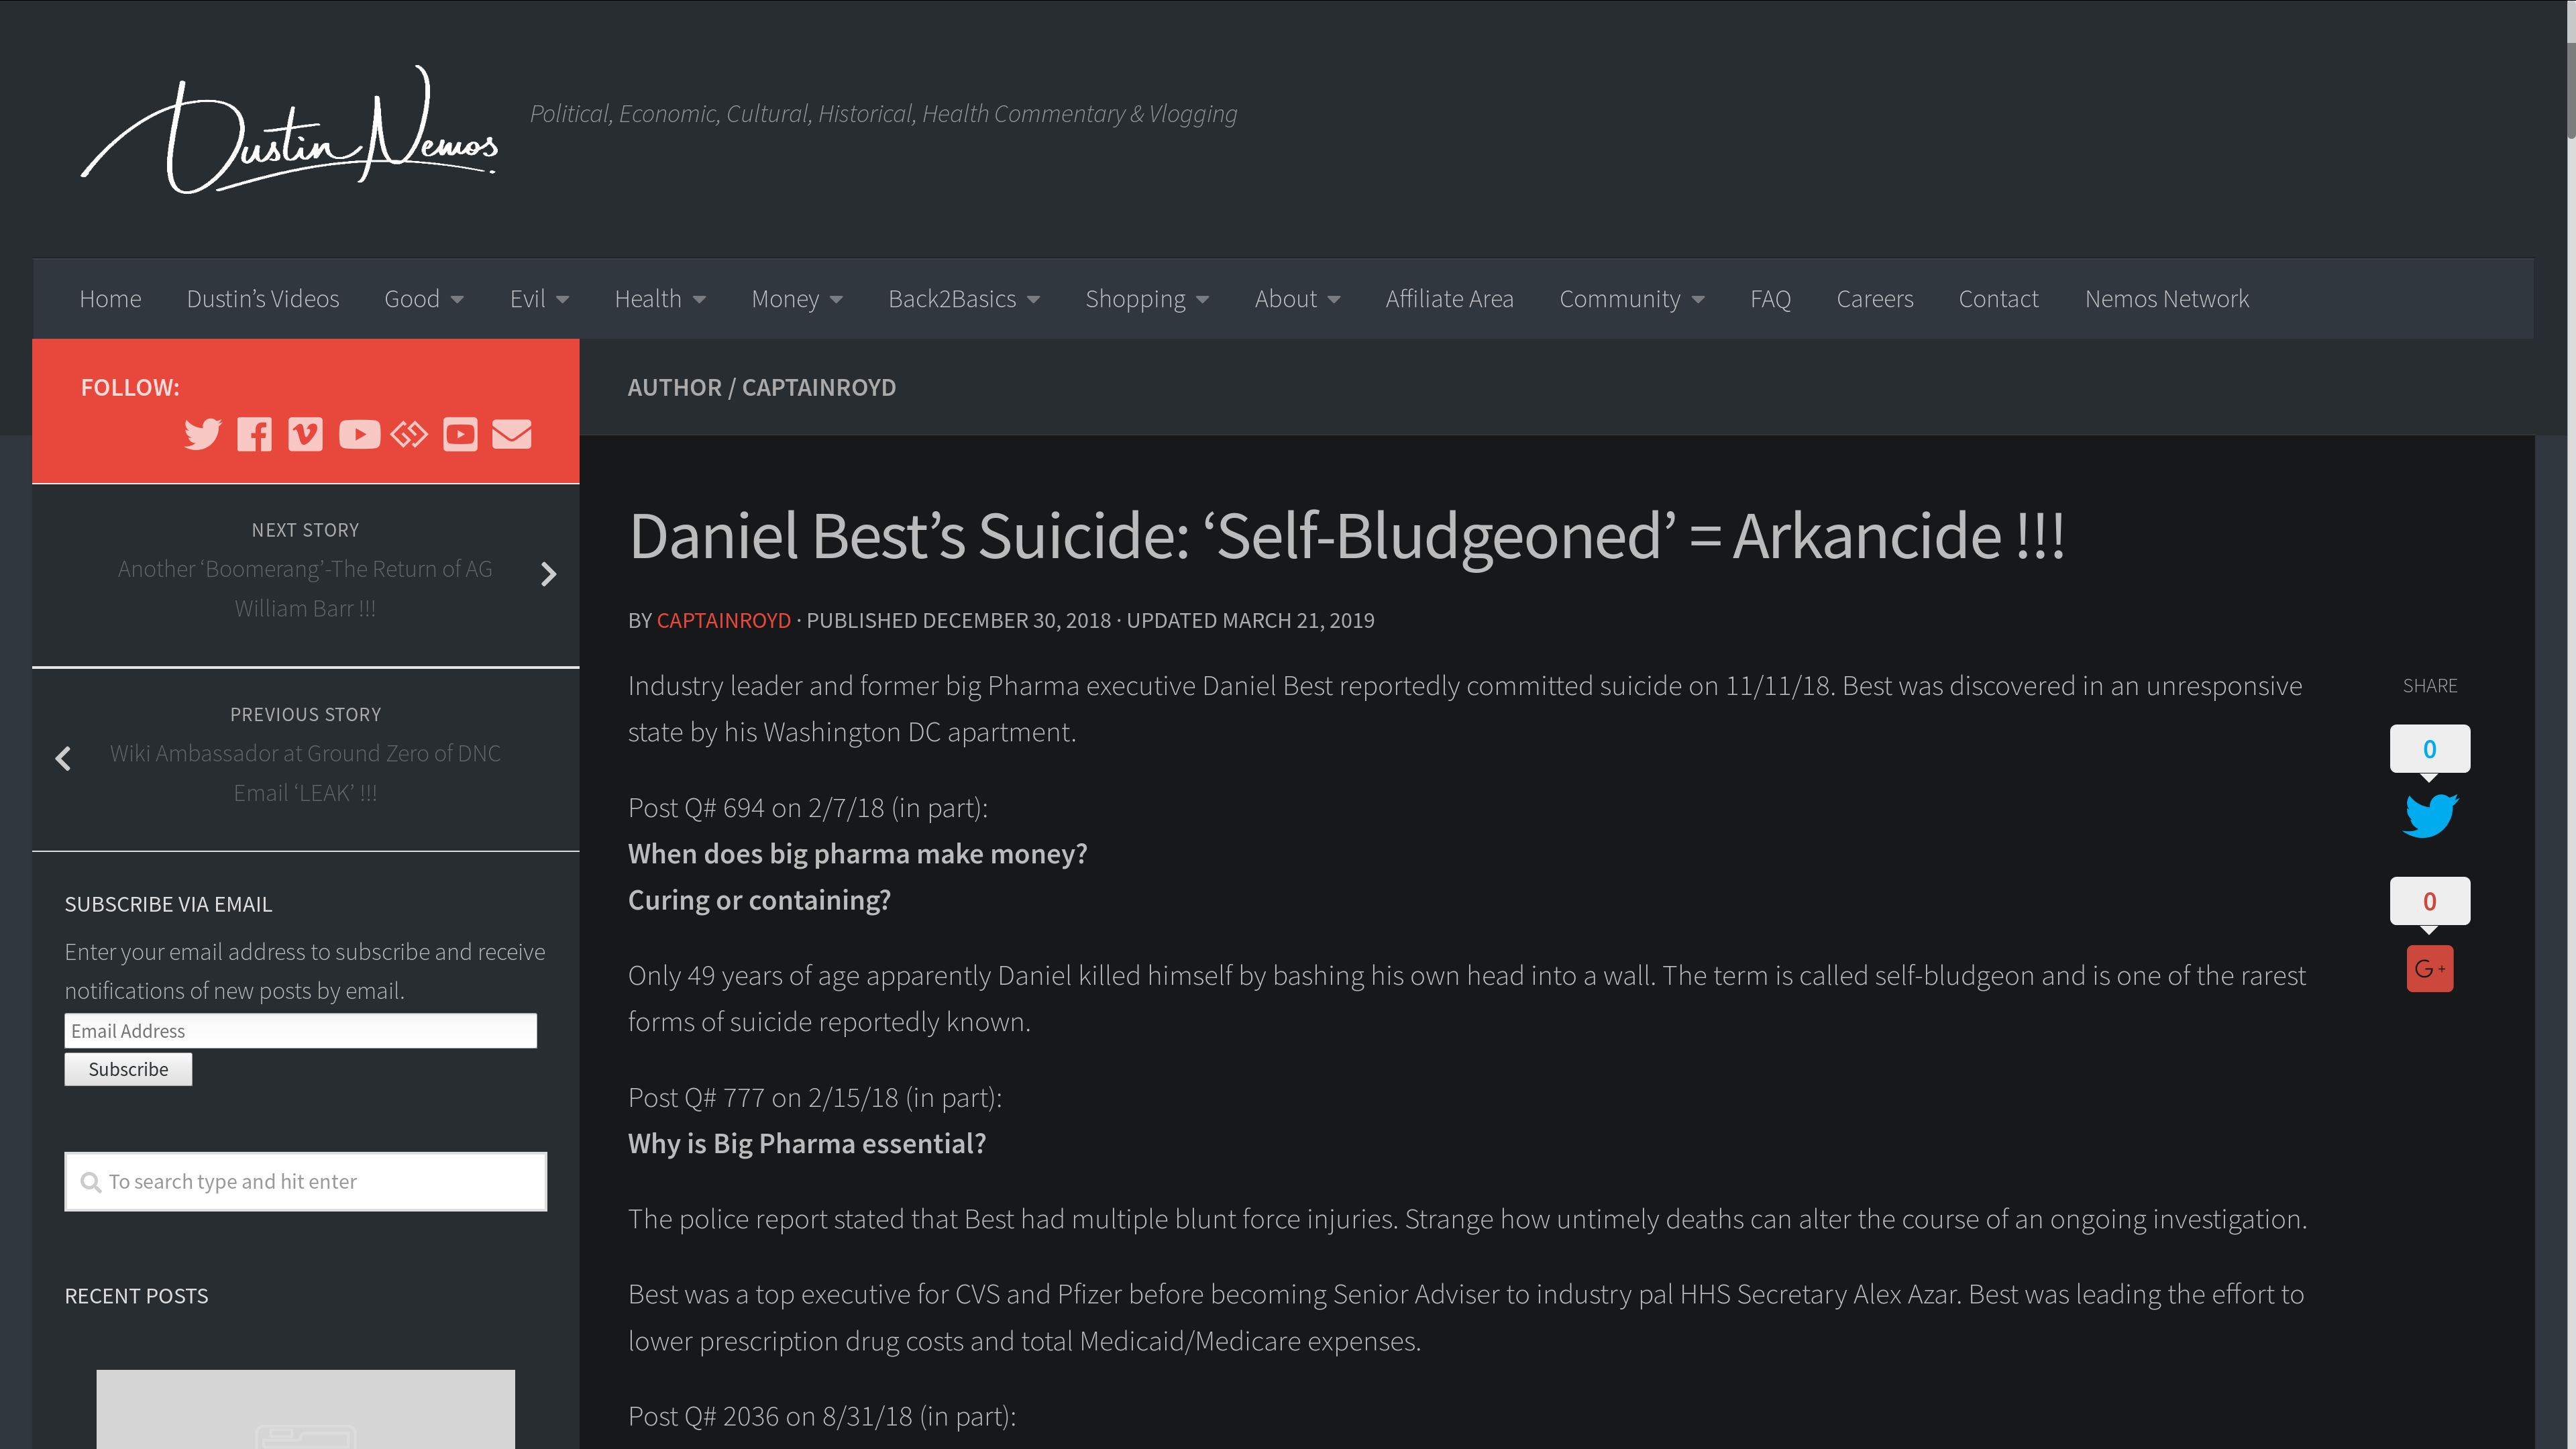Open the Nemos Network menu item
2576x1449 pixels.
pyautogui.click(x=2167, y=299)
